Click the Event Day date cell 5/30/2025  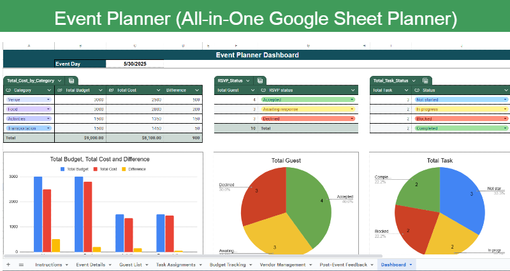(135, 64)
